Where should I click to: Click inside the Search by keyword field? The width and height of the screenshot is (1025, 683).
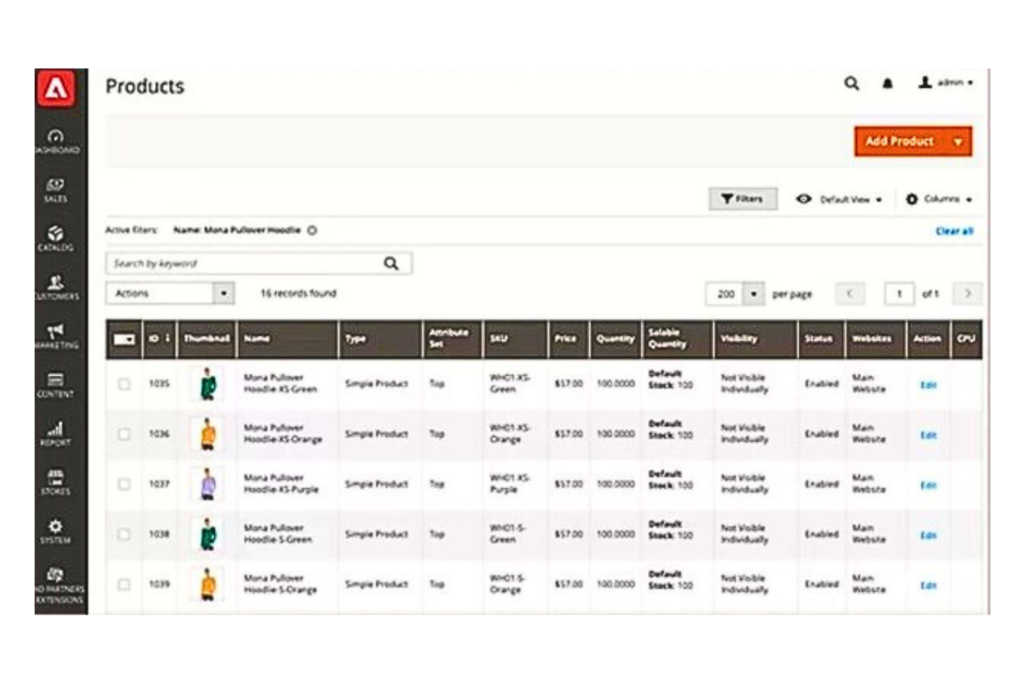pos(242,263)
